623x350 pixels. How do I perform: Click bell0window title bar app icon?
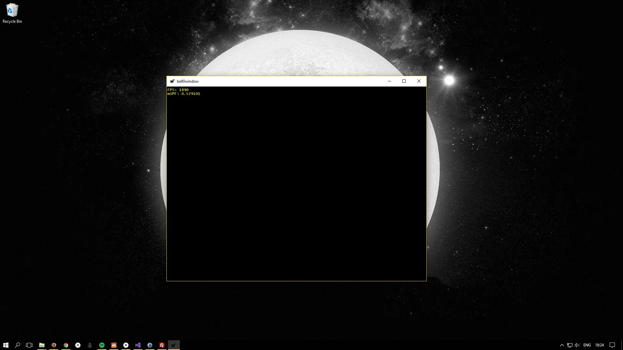[x=172, y=81]
